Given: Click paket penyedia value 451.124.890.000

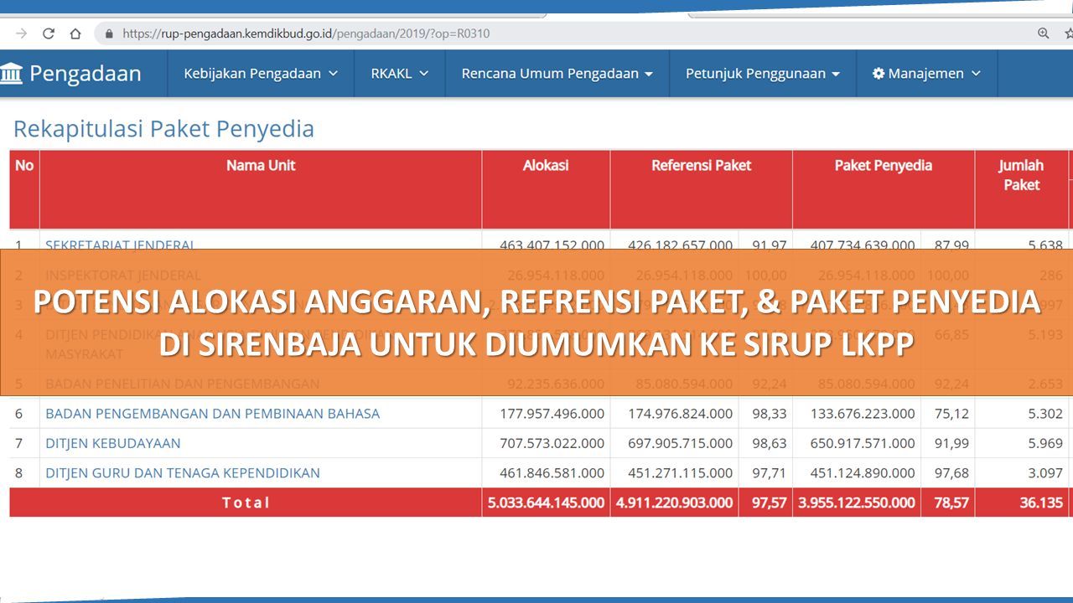Looking at the screenshot, I should click(x=863, y=473).
